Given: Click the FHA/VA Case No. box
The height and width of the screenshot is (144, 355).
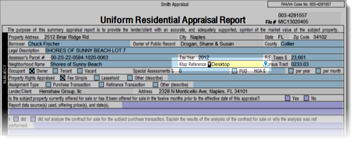Looking at the screenshot, I should pyautogui.click(x=306, y=4).
